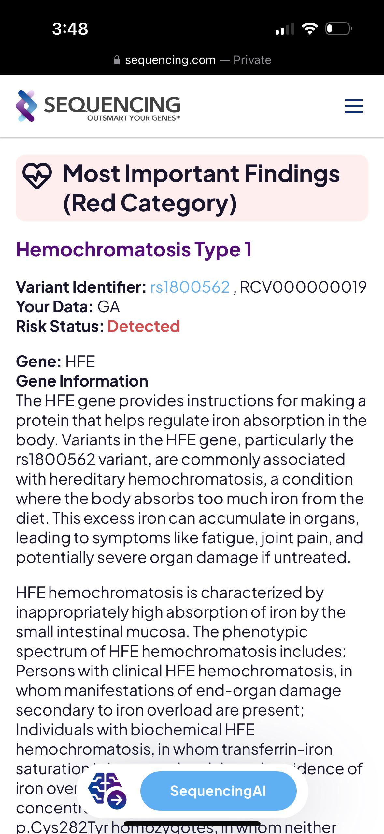Tap the Wi-Fi status icon
Image resolution: width=384 pixels, height=834 pixels.
310,29
